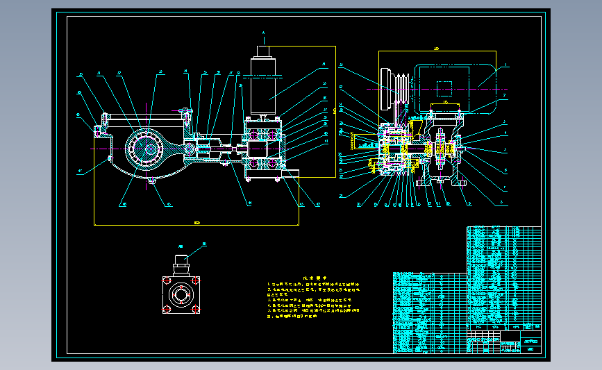Click the yellow dimension line under the main view
Image resolution: width=602 pixels, height=370 pixels.
[x=197, y=224]
